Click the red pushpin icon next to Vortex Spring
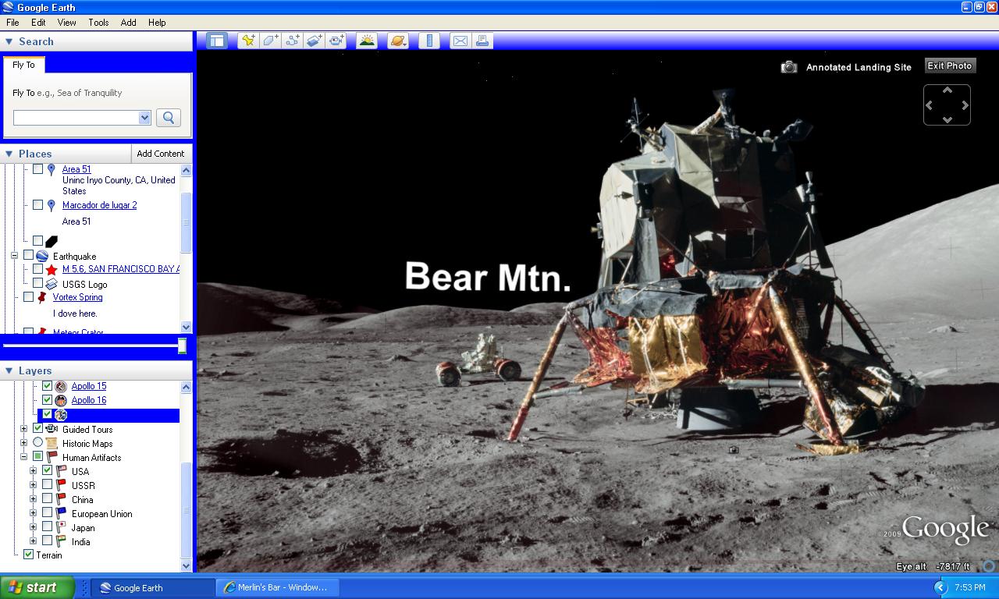 [x=42, y=297]
